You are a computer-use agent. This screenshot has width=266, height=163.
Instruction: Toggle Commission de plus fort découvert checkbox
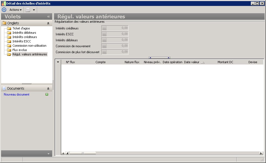(104, 52)
